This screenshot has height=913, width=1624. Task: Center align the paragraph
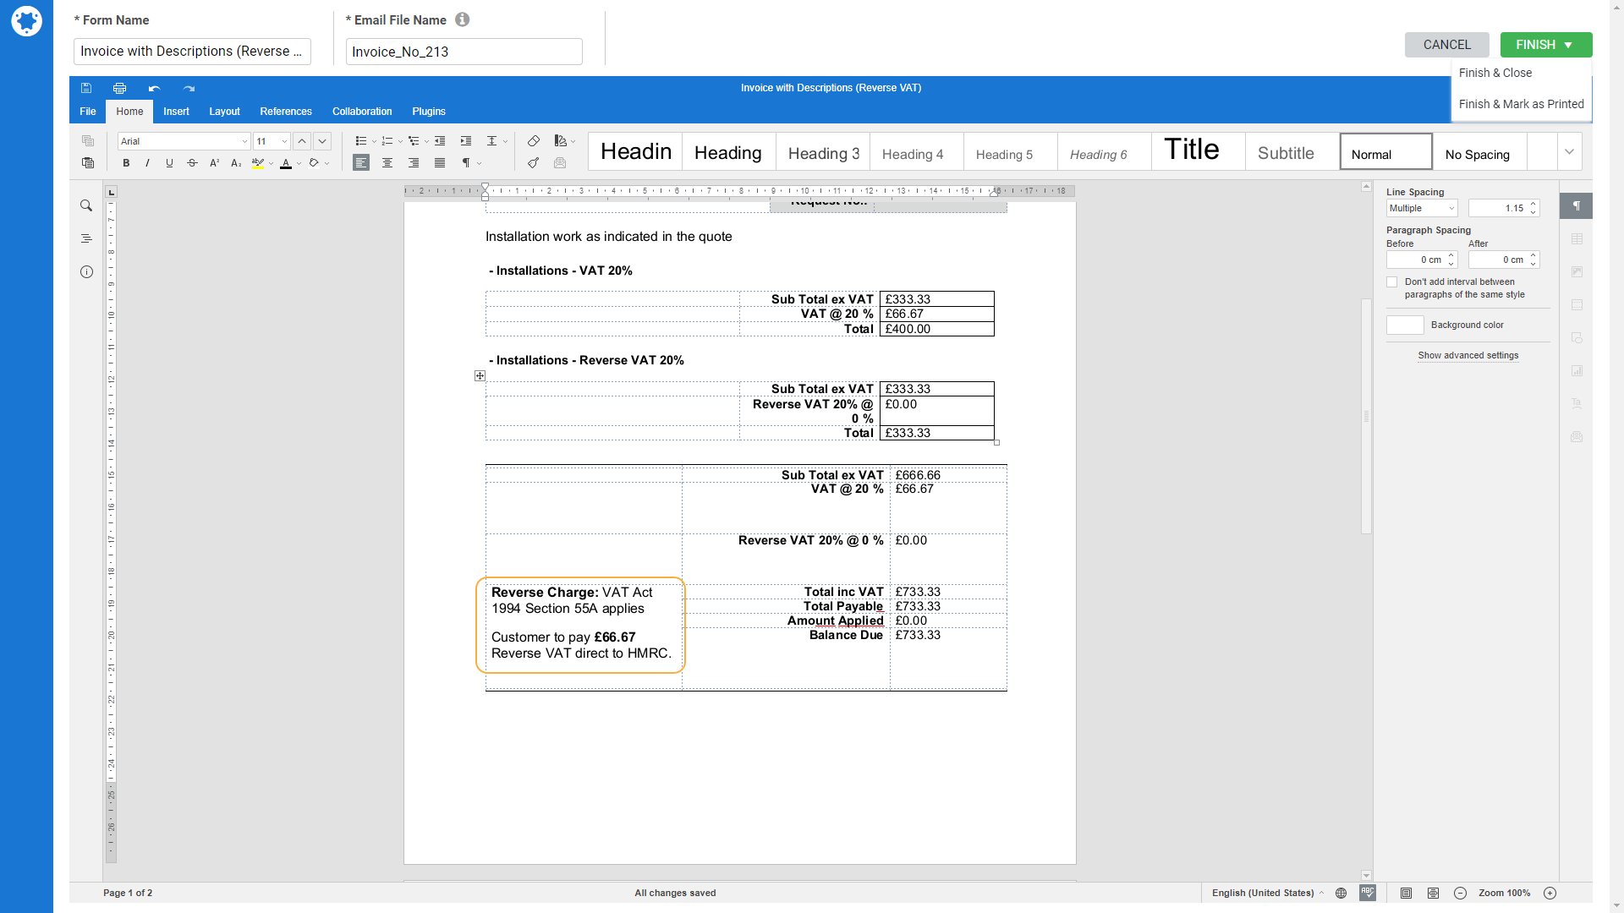point(387,163)
